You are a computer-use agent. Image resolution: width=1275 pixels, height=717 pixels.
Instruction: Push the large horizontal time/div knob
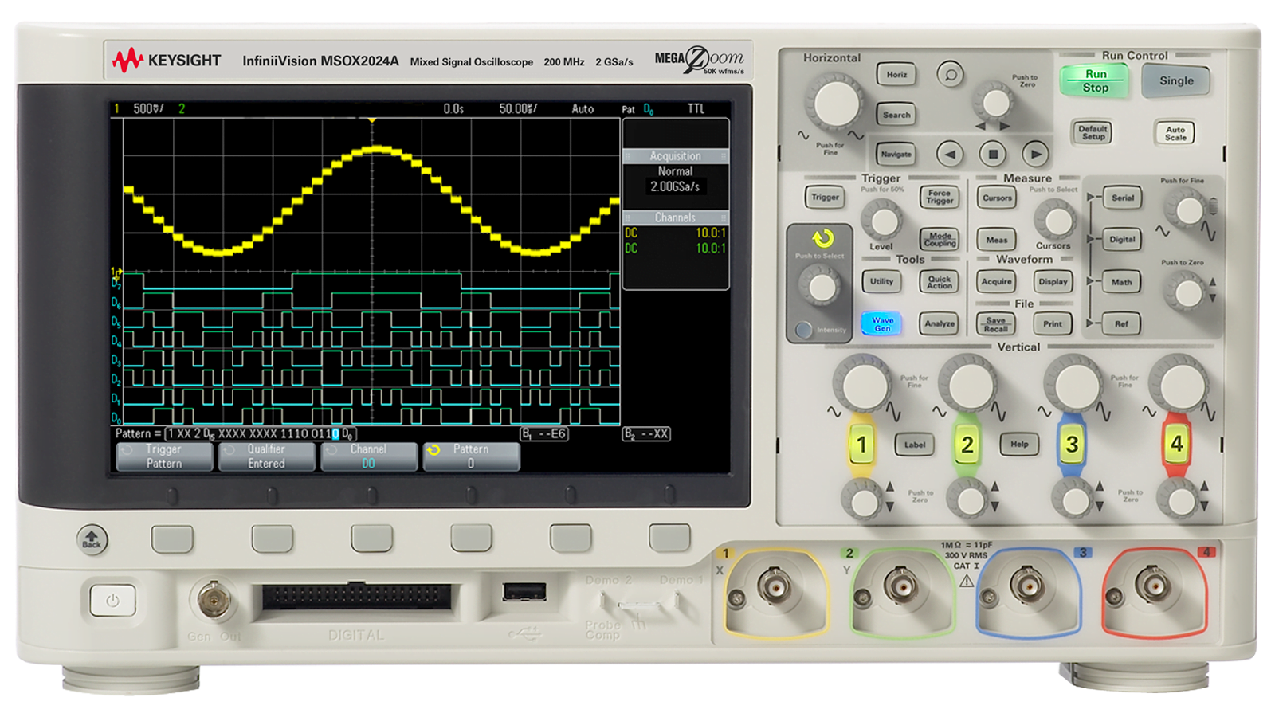pyautogui.click(x=834, y=102)
